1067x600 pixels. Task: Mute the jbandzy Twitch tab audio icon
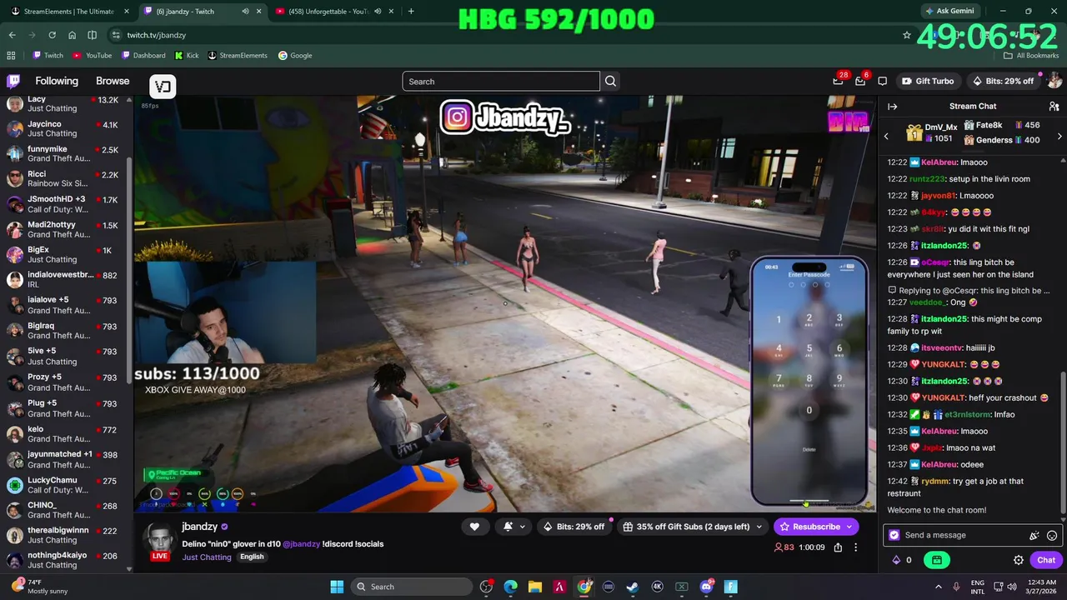click(245, 11)
